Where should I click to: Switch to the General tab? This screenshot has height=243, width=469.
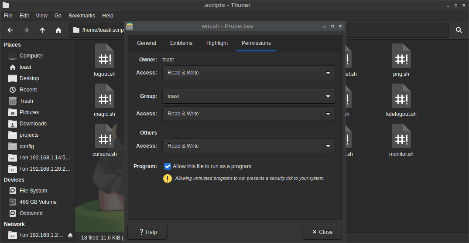pyautogui.click(x=147, y=43)
